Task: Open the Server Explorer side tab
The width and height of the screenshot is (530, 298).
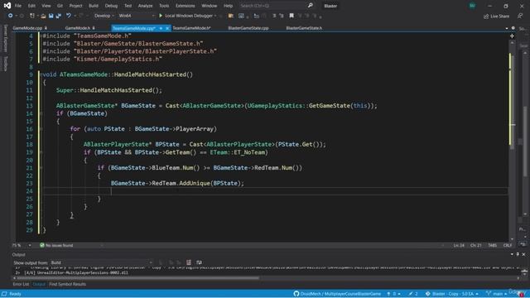Action: (x=5, y=39)
